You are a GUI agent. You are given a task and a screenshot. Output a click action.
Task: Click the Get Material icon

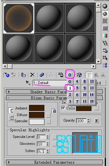7,75
